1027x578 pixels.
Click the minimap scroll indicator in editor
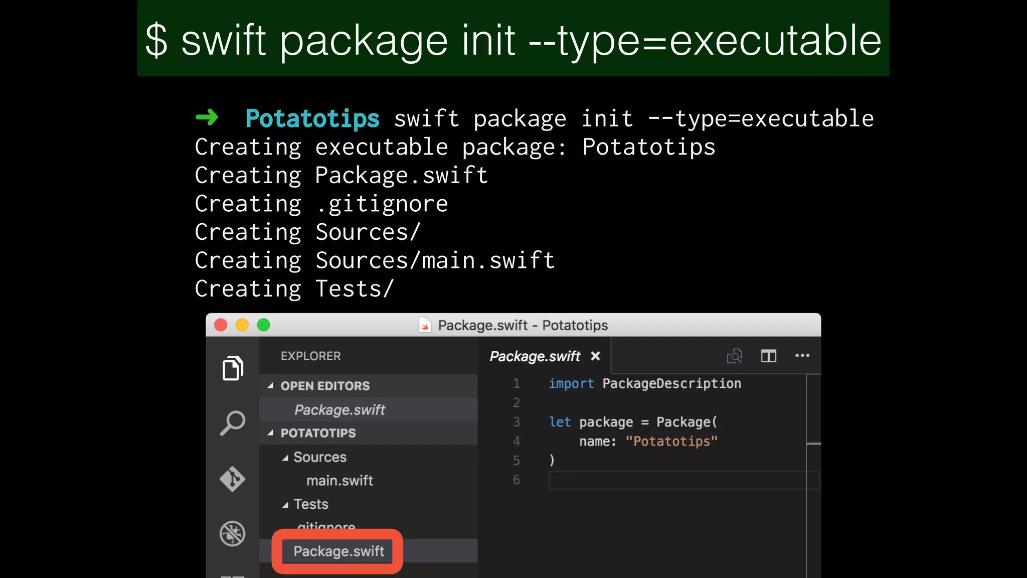(814, 444)
